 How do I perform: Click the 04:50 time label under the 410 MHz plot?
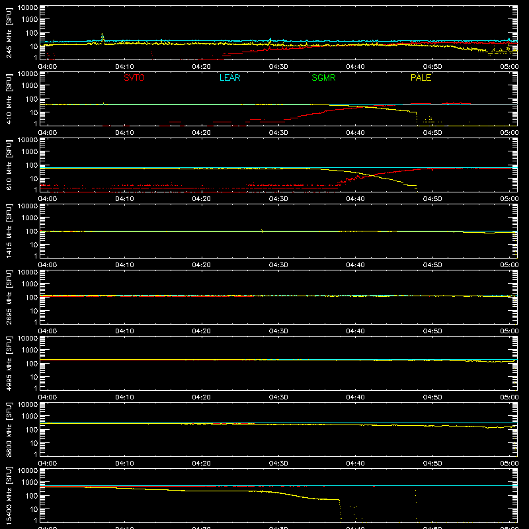coord(432,133)
